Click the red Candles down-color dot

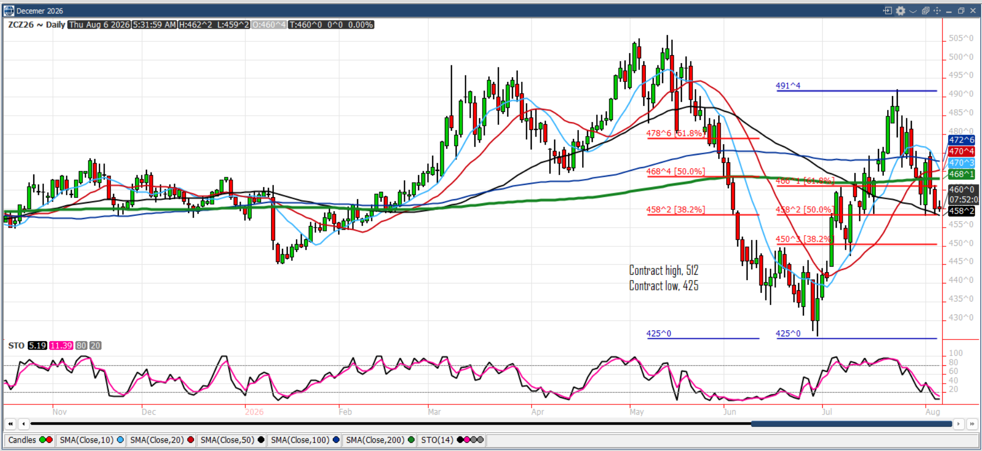(x=49, y=440)
